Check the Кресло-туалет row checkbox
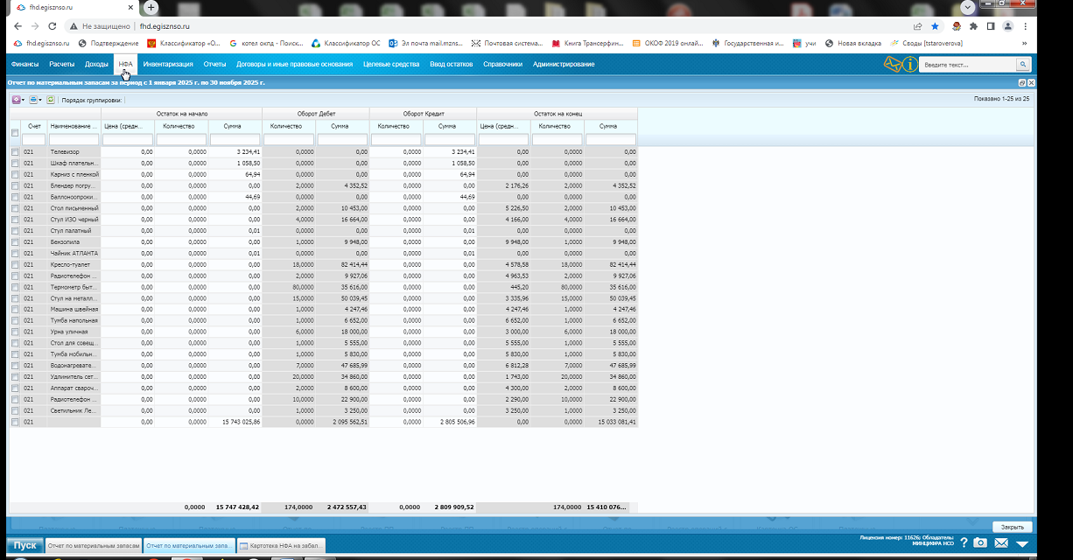Screen dimensions: 1073x560 15,264
